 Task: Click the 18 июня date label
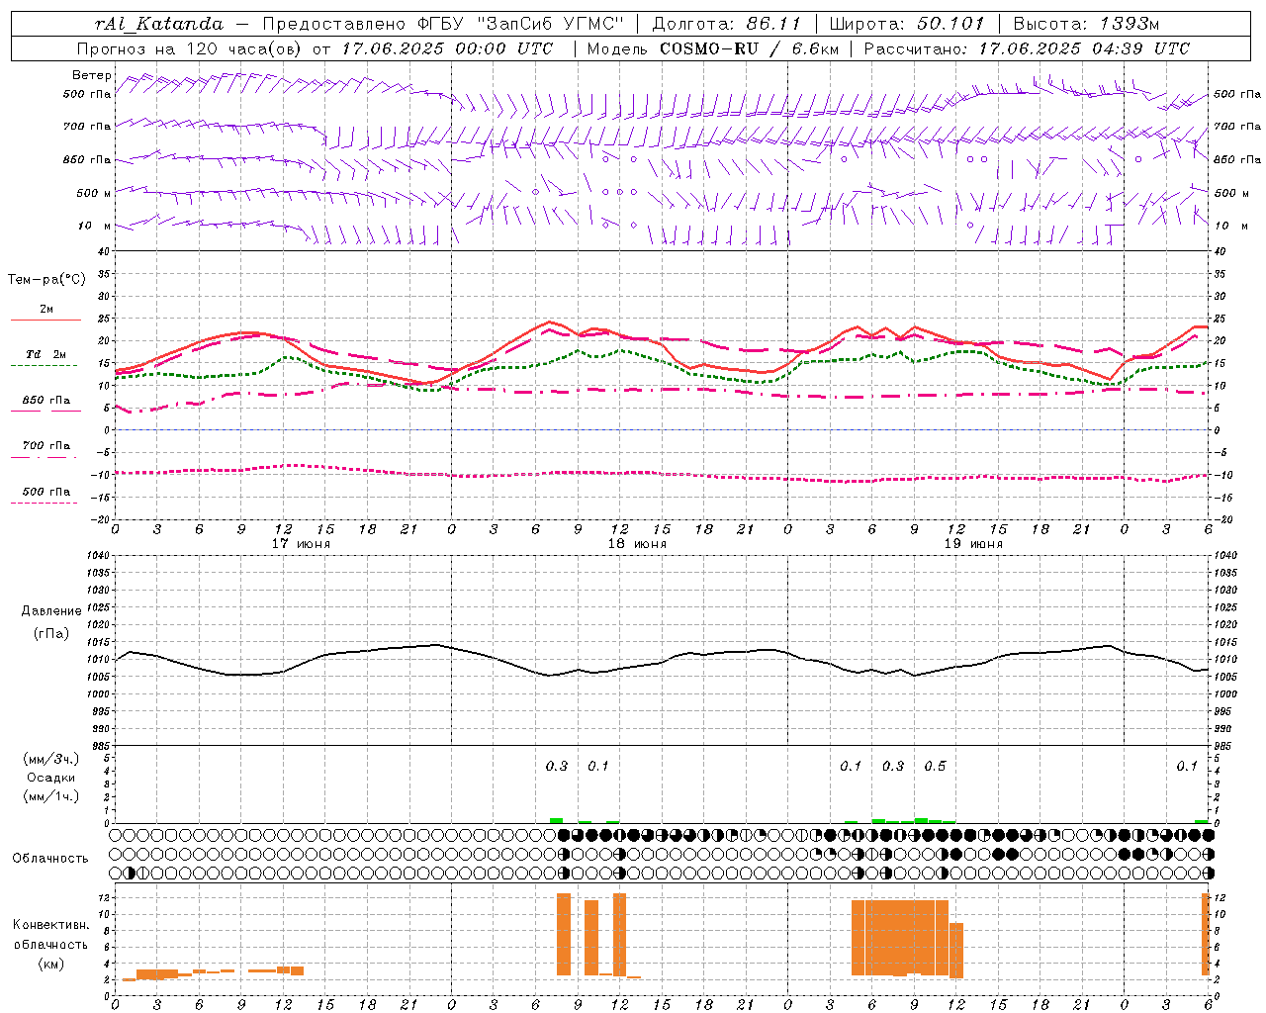click(637, 543)
